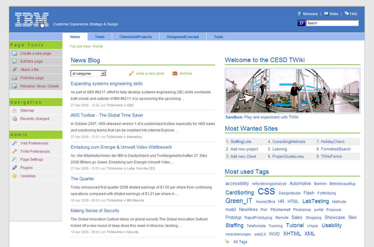Click the rooftop panorama sandbox image
The image size is (374, 247).
pos(292,91)
